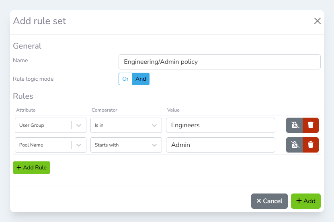Click the chevron arrow beside User Group

coord(79,125)
